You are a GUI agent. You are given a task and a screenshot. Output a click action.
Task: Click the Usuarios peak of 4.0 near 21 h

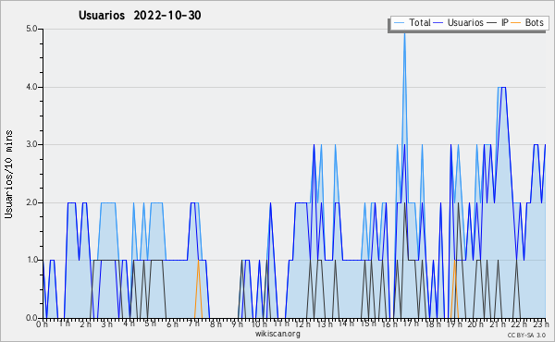pyautogui.click(x=504, y=88)
